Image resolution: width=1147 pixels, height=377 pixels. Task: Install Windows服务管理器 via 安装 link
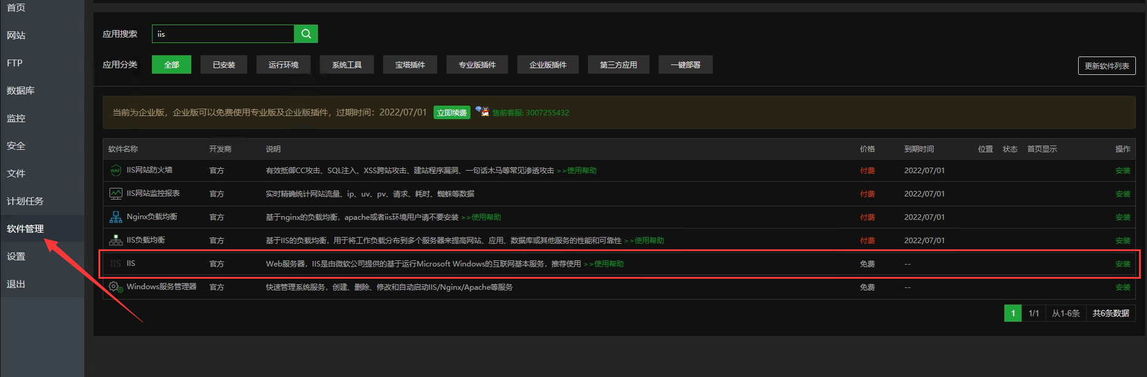click(1123, 287)
